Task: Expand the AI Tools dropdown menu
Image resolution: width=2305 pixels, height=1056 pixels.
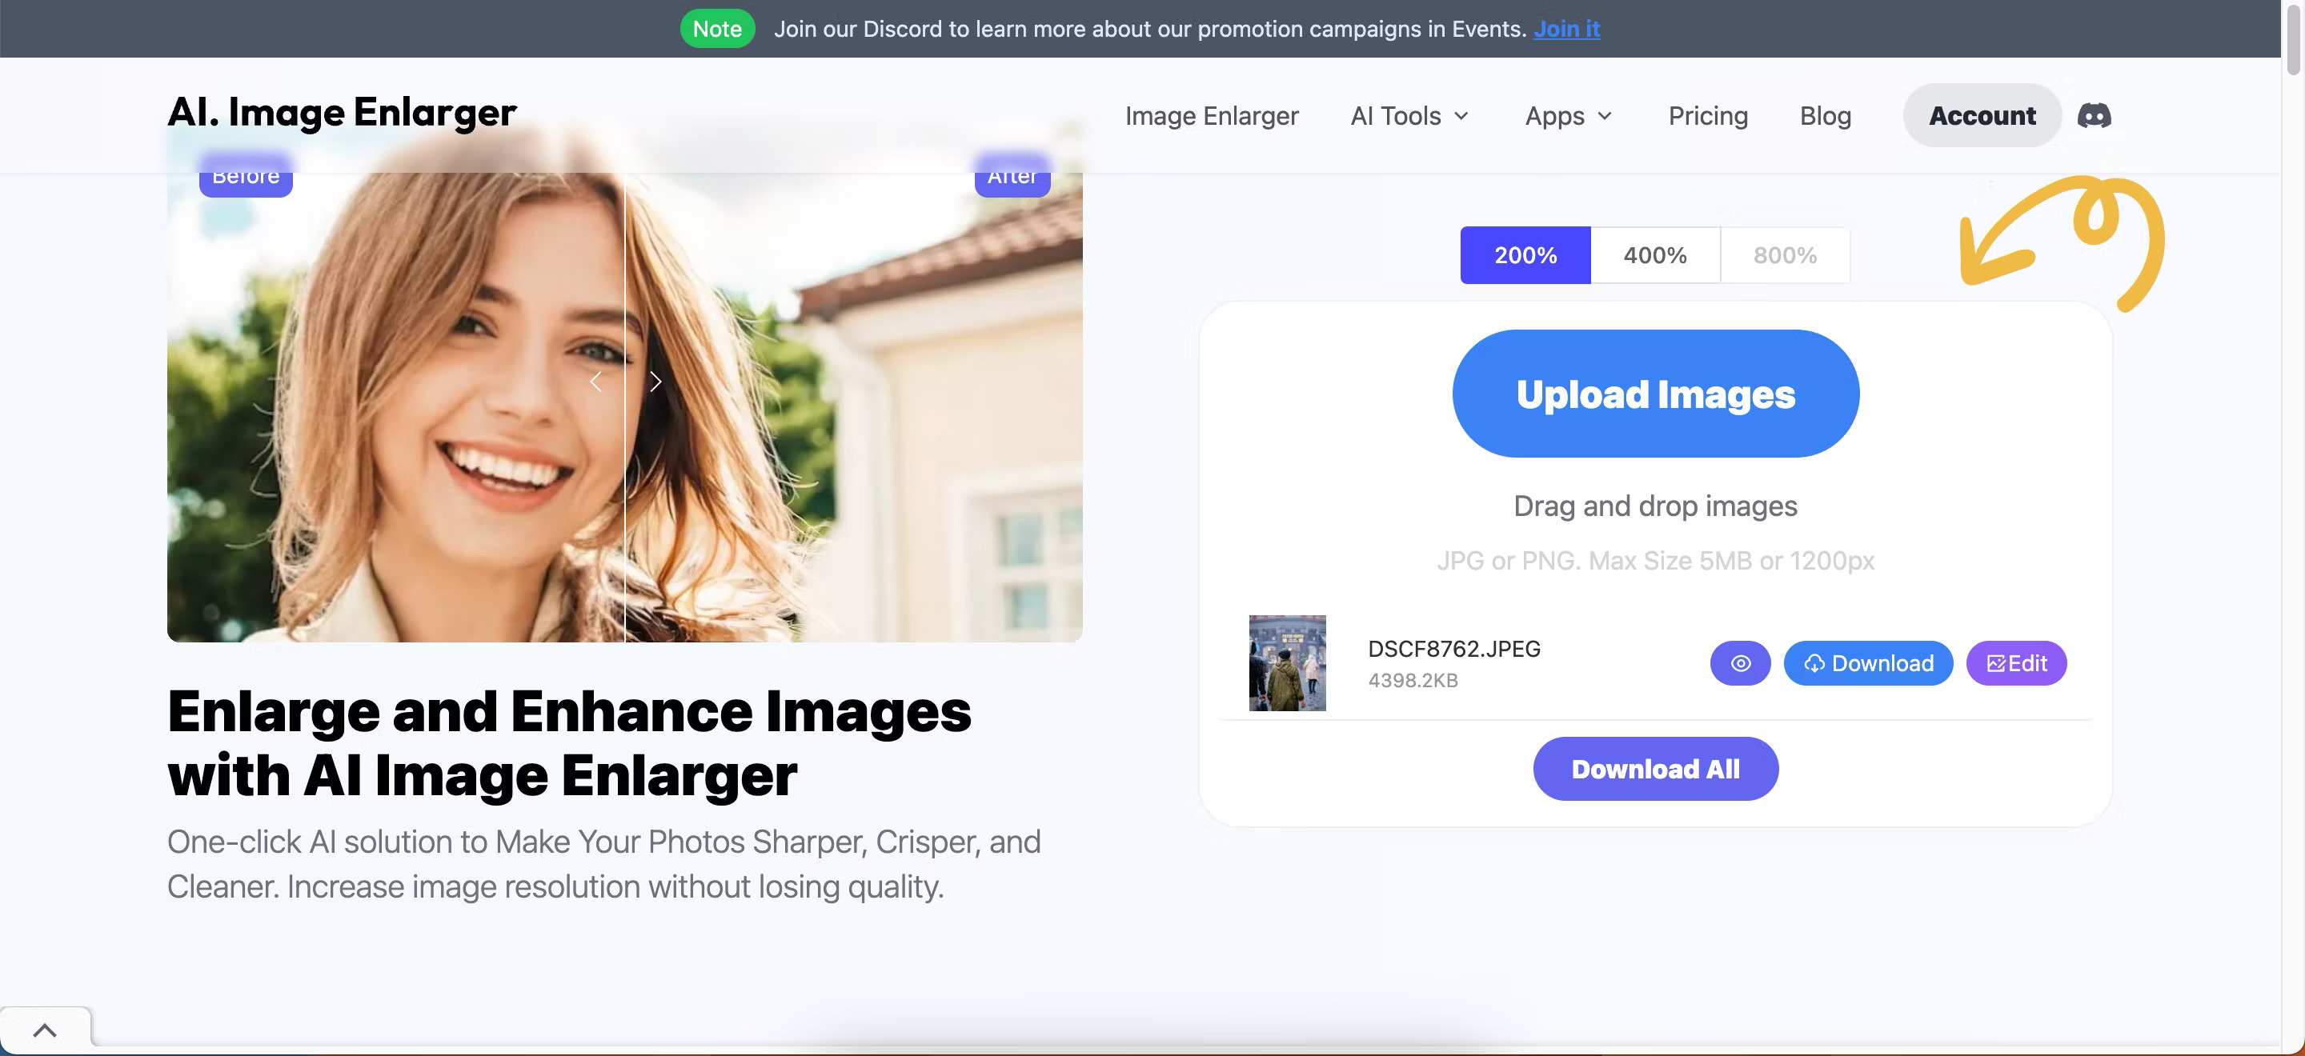Action: click(1409, 114)
